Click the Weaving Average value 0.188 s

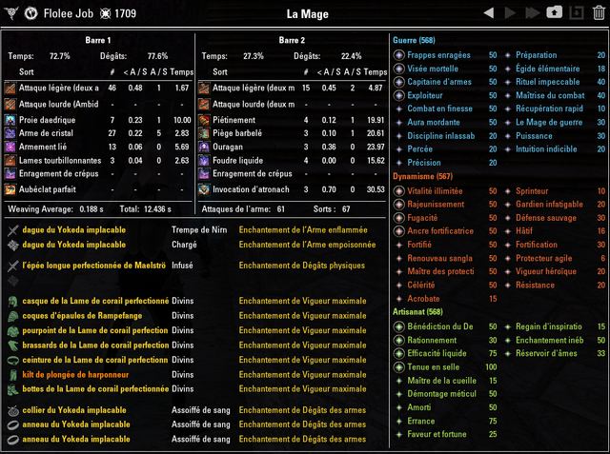point(91,209)
